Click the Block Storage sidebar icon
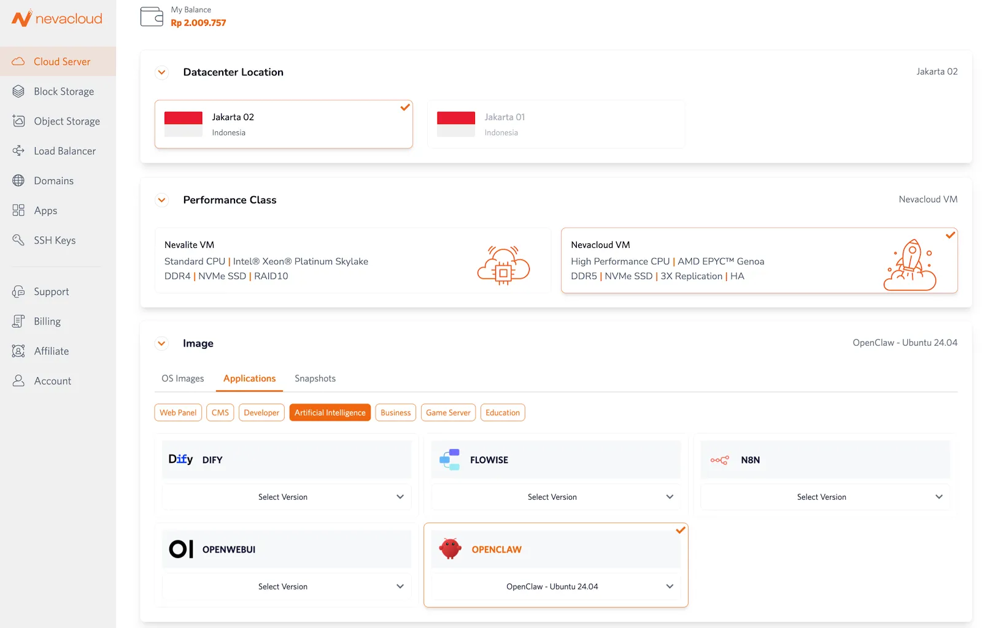The width and height of the screenshot is (982, 628). [19, 91]
